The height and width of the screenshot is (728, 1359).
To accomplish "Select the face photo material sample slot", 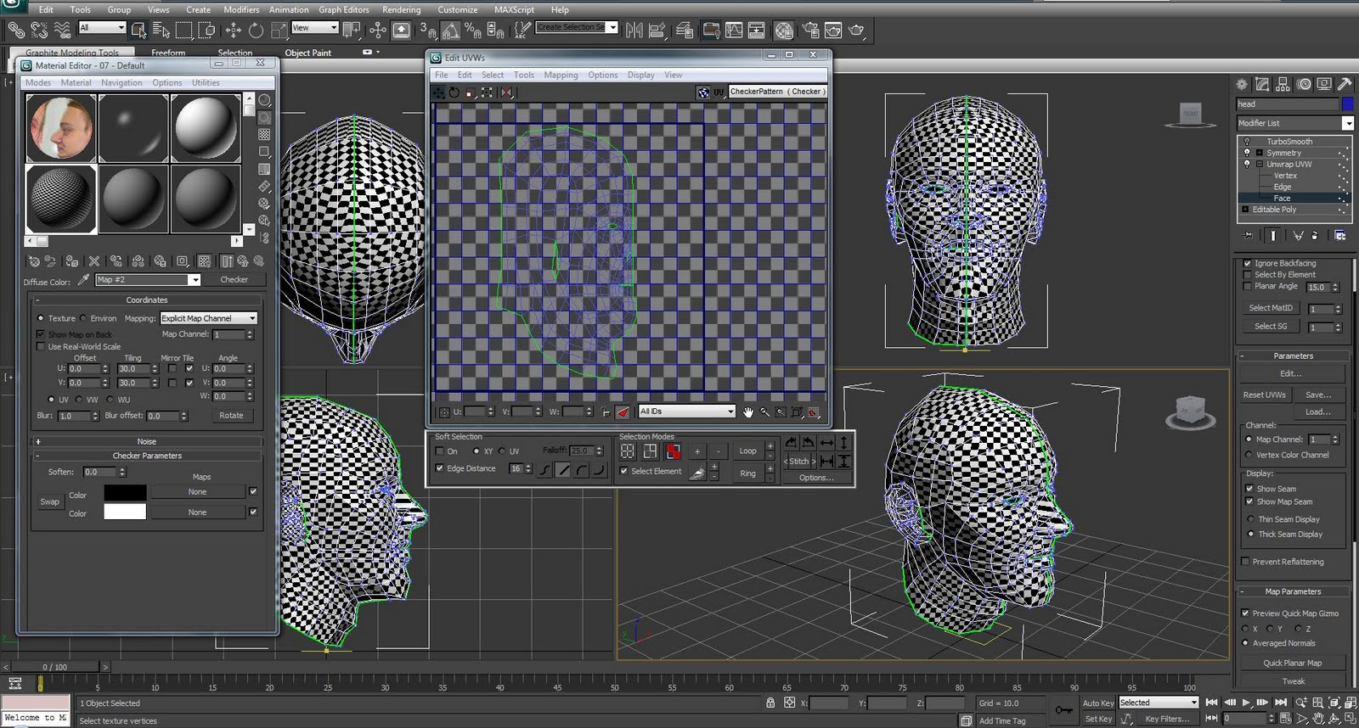I will (61, 127).
